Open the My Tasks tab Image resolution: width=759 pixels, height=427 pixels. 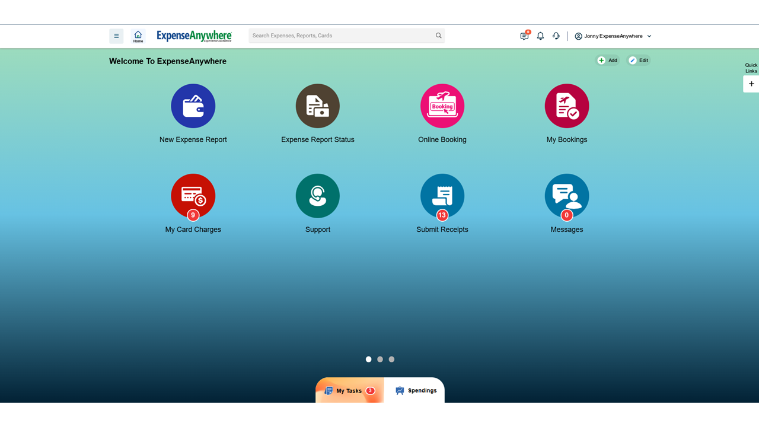click(349, 390)
